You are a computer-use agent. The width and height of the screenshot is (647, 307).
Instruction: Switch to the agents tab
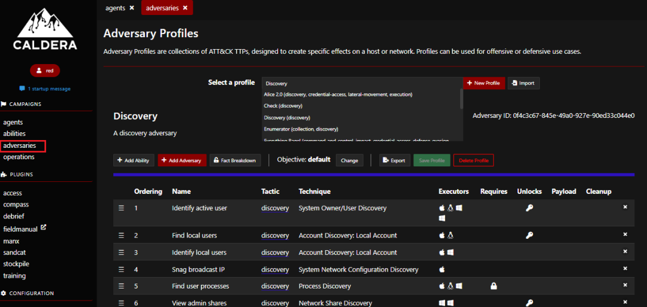coord(115,8)
